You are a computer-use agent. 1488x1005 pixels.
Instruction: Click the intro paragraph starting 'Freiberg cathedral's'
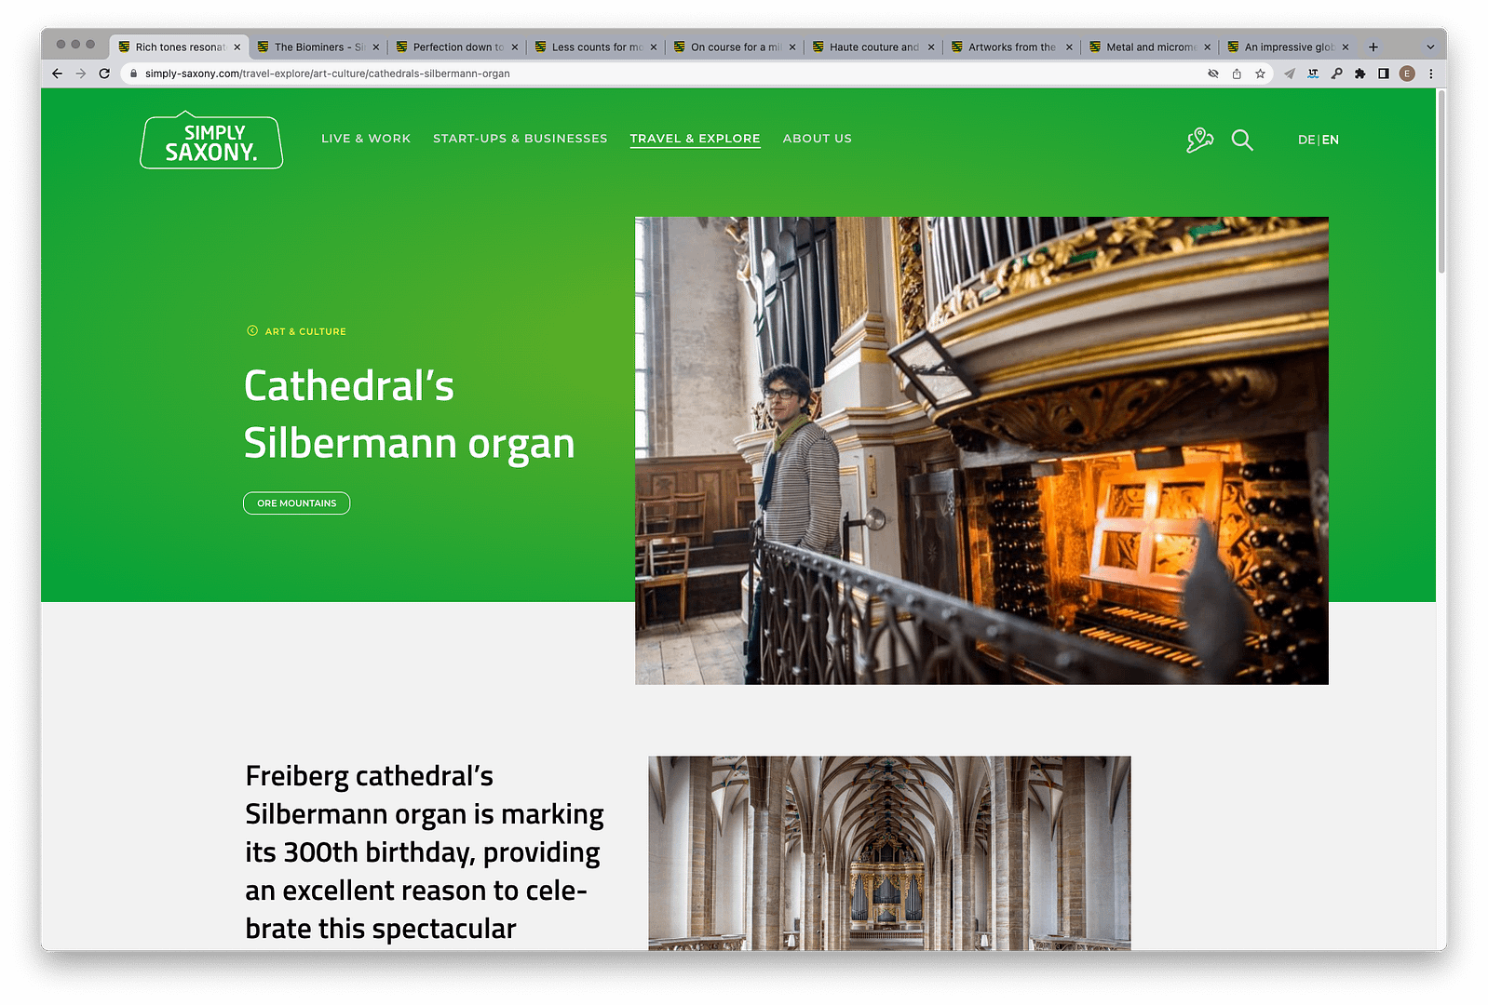[x=425, y=852]
